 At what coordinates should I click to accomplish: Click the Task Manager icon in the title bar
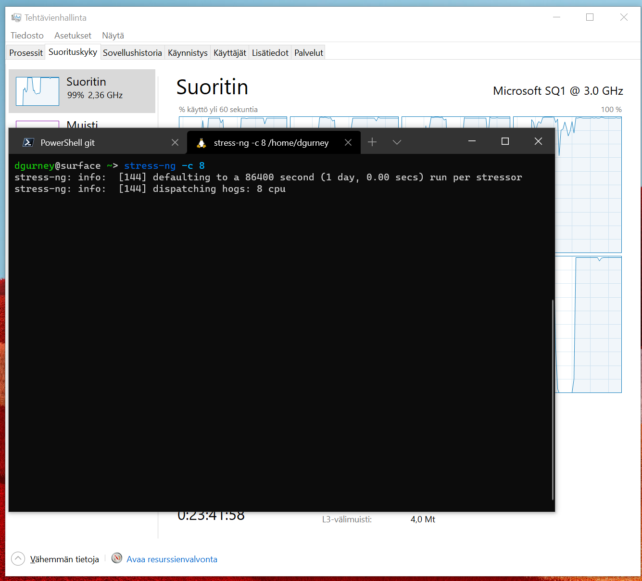tap(16, 17)
